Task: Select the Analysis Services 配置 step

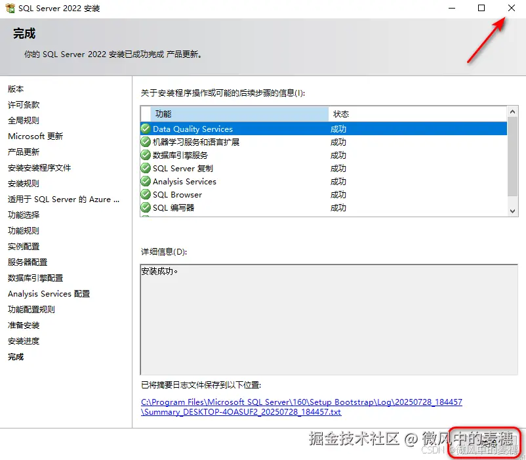Action: point(47,293)
